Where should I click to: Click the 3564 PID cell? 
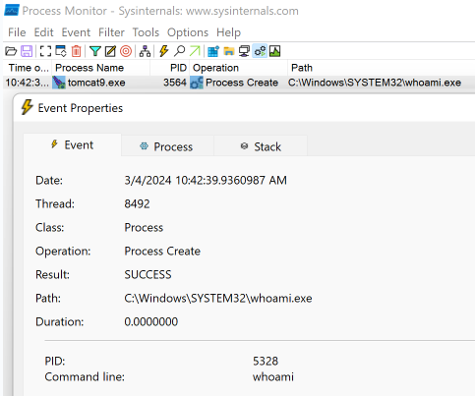[x=175, y=83]
